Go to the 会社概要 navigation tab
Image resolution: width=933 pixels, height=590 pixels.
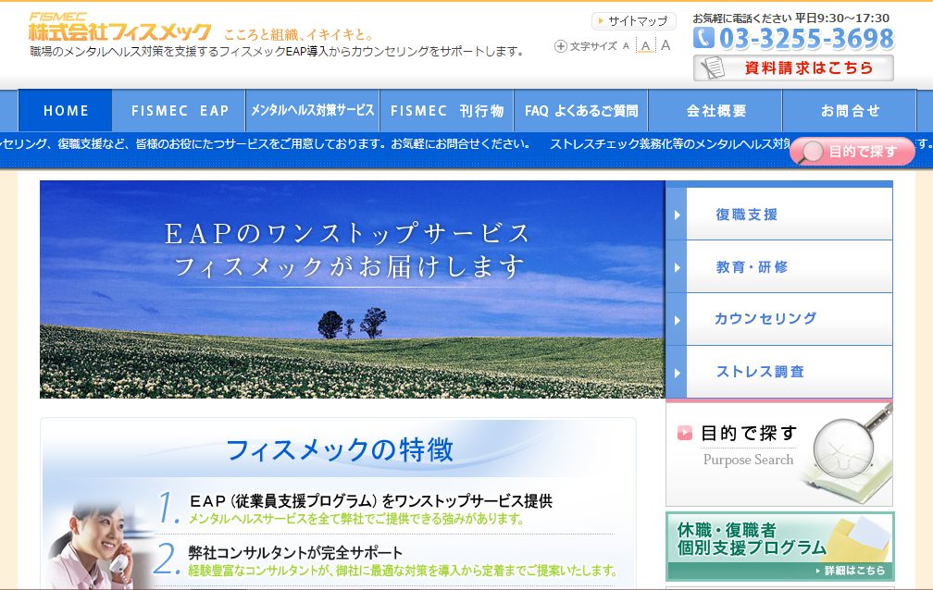coord(715,111)
